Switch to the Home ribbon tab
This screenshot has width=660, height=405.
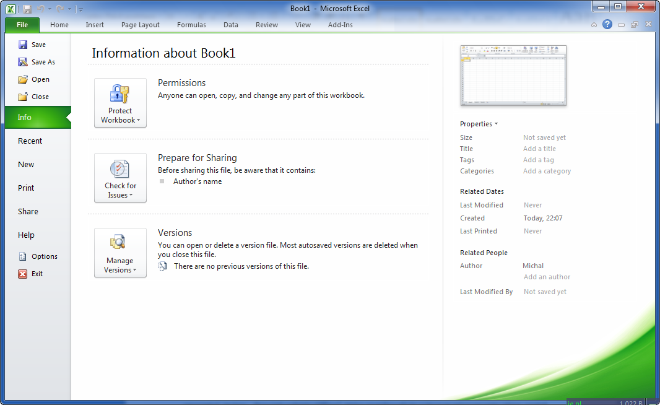[x=59, y=25]
